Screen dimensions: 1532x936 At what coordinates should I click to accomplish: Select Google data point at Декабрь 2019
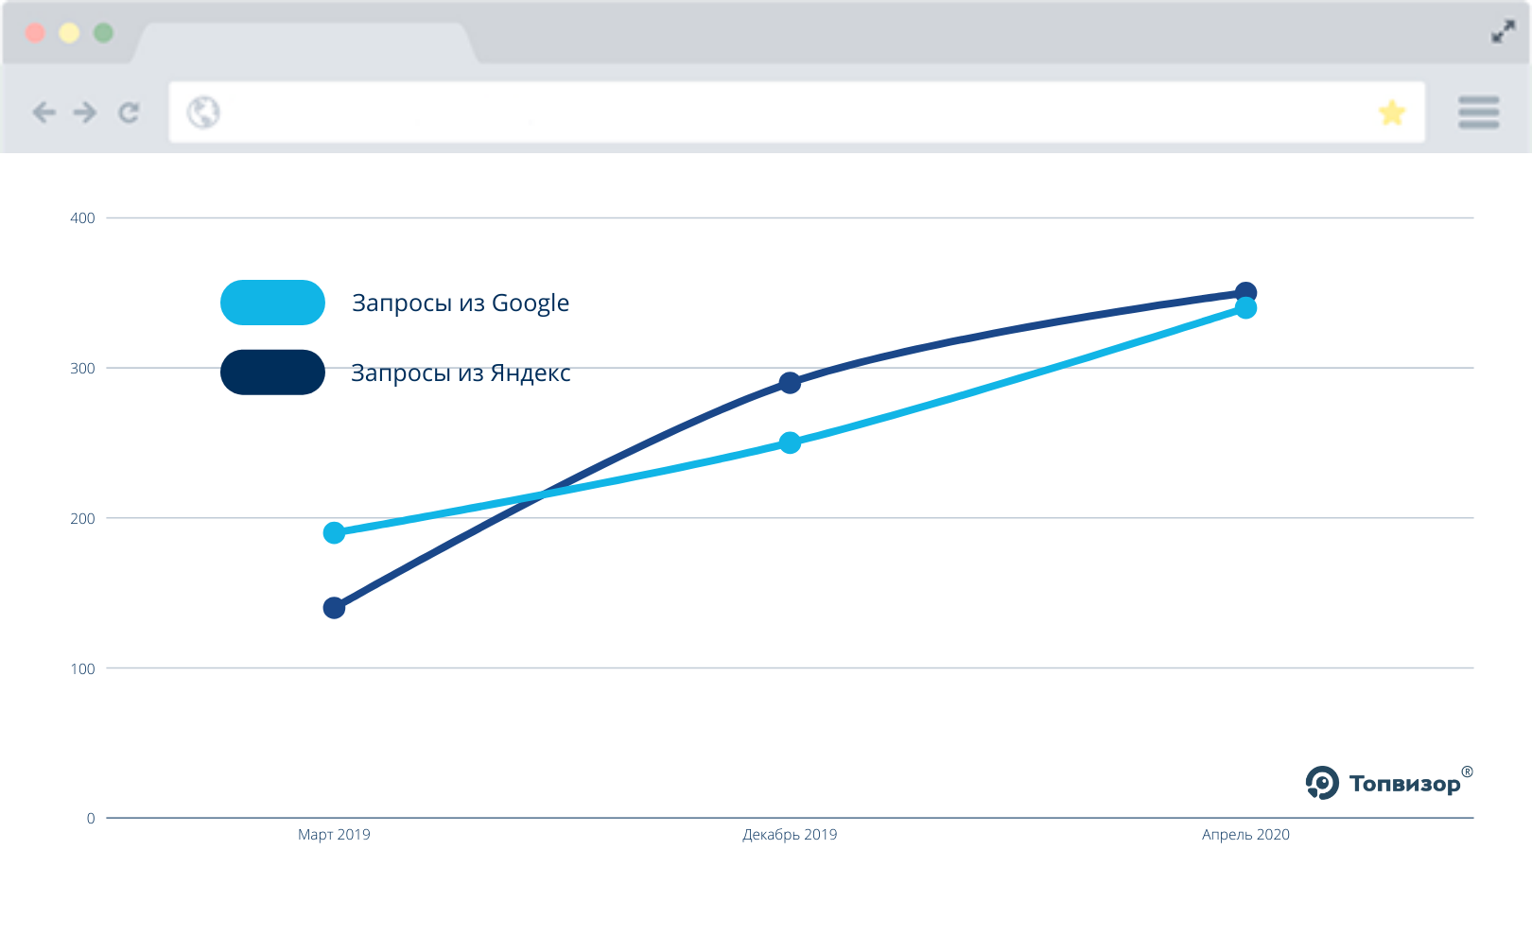coord(790,442)
